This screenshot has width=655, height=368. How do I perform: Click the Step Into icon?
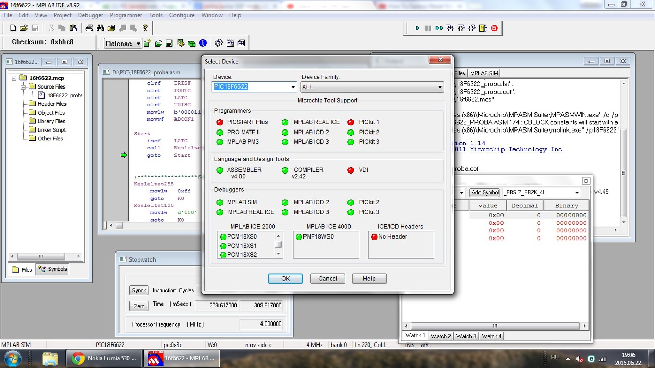click(450, 28)
